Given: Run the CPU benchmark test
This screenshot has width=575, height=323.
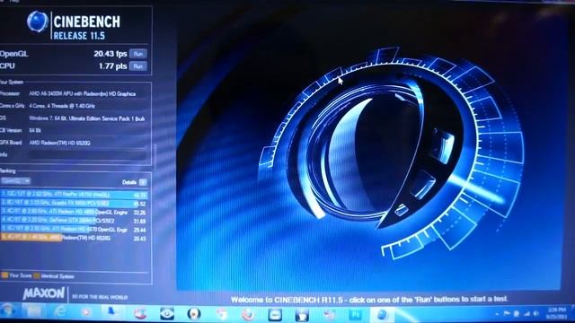Looking at the screenshot, I should (x=137, y=66).
